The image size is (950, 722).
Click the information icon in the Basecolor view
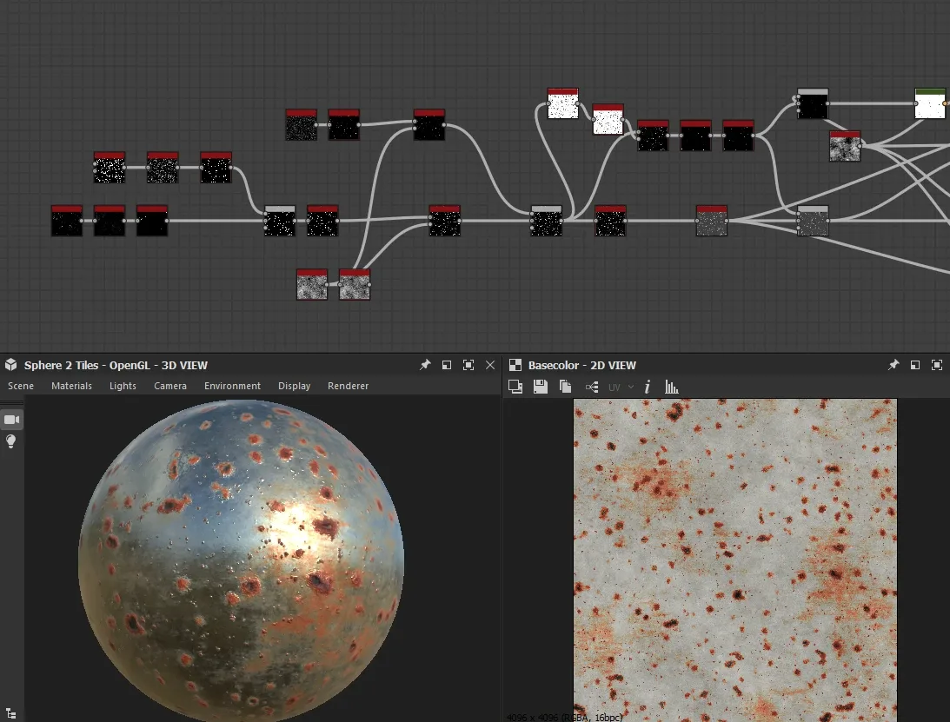click(x=648, y=387)
